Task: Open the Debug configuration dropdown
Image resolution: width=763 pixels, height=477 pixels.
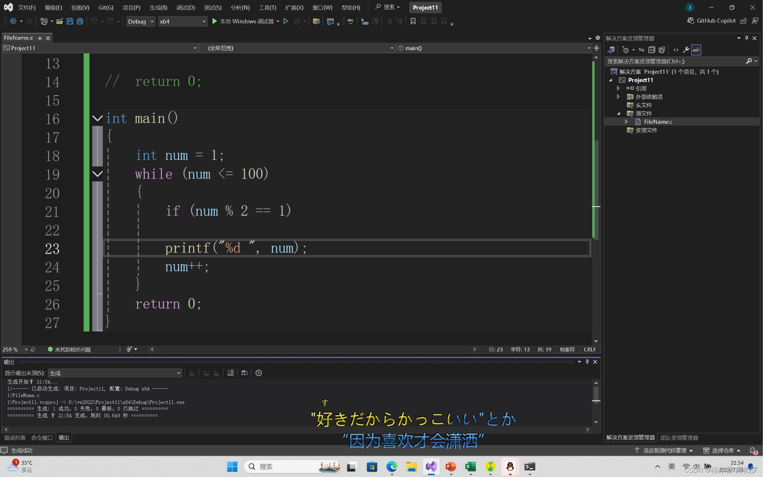Action: [141, 21]
